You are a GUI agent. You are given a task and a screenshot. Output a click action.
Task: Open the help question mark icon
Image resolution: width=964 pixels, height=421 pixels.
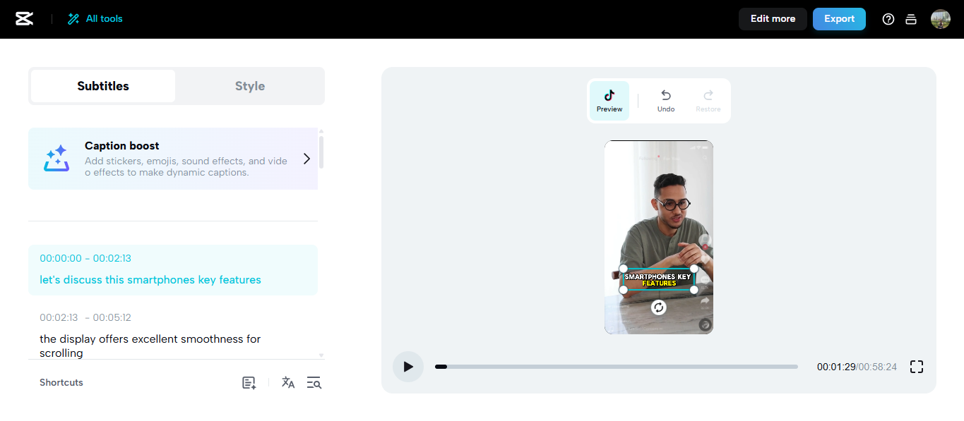(x=888, y=19)
